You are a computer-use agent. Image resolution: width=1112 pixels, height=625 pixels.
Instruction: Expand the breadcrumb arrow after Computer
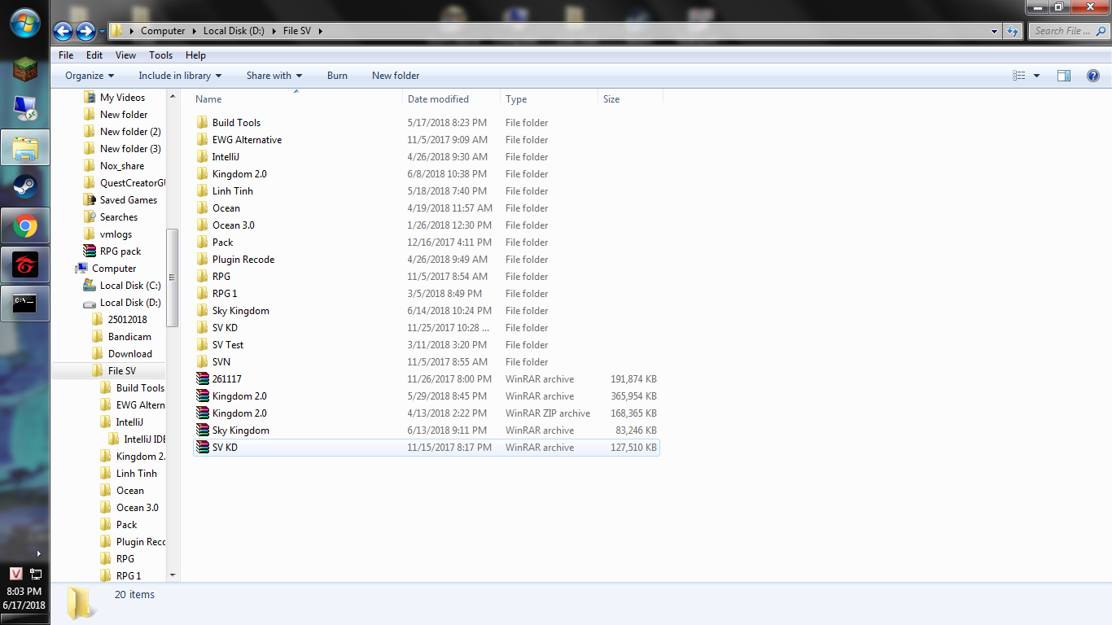point(195,31)
